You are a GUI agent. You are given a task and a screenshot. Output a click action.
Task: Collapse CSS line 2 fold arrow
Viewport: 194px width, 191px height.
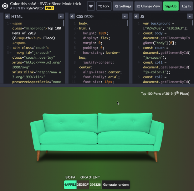(x=77, y=29)
